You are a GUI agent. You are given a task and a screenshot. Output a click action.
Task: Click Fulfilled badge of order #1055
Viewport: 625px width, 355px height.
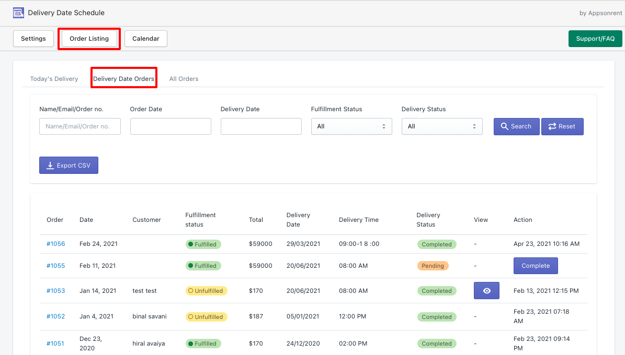pyautogui.click(x=203, y=266)
